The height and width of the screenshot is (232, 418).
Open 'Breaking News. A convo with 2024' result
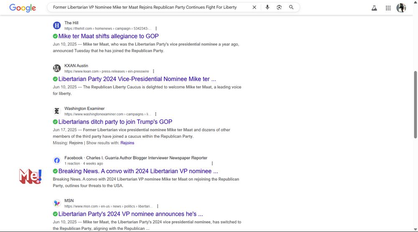point(138,171)
